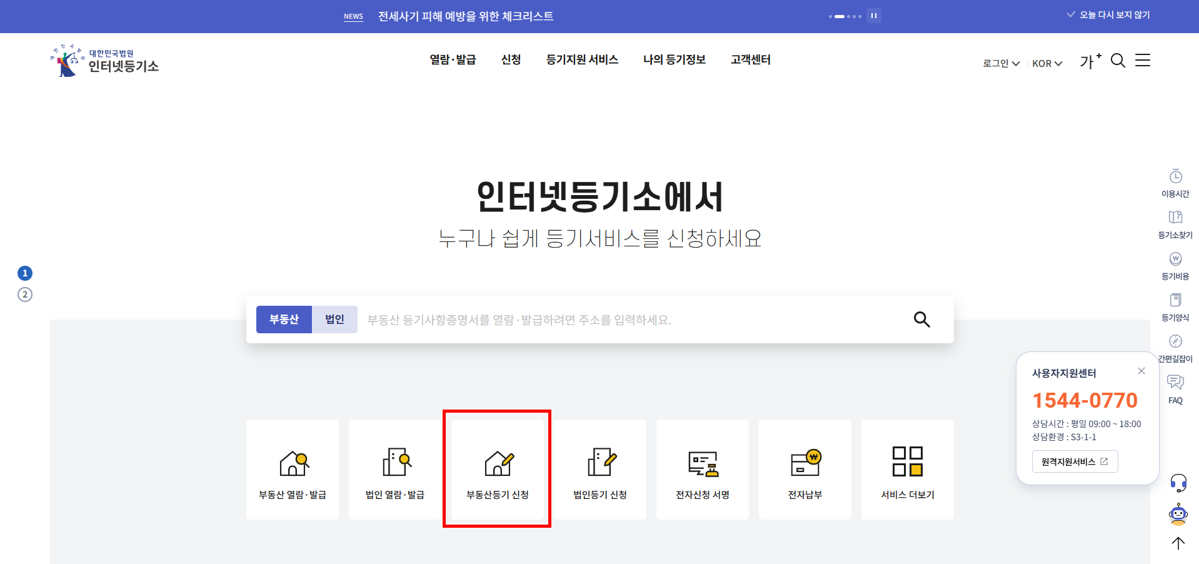Click the chatbot robot icon
Viewport: 1199px width, 564px height.
(1178, 514)
